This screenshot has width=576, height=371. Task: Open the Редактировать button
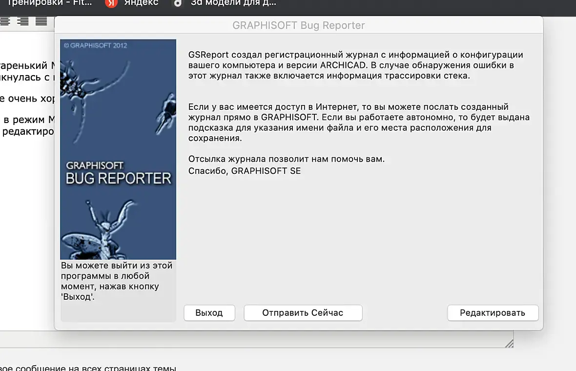pos(493,312)
